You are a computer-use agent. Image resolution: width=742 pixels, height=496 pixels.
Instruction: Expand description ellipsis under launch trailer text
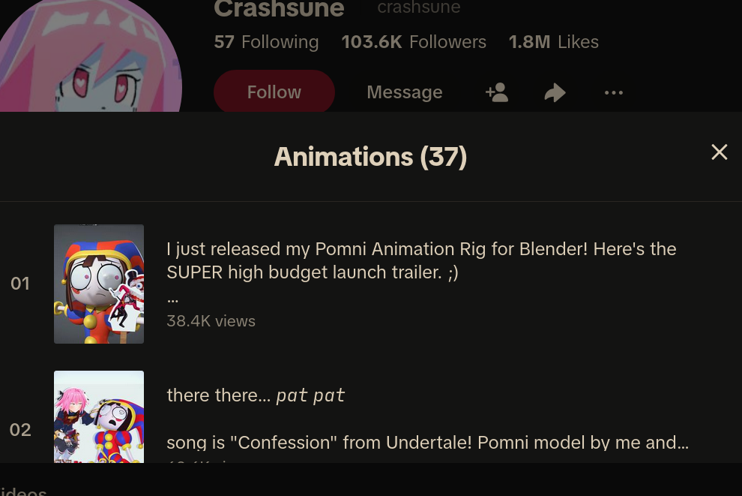(x=172, y=299)
